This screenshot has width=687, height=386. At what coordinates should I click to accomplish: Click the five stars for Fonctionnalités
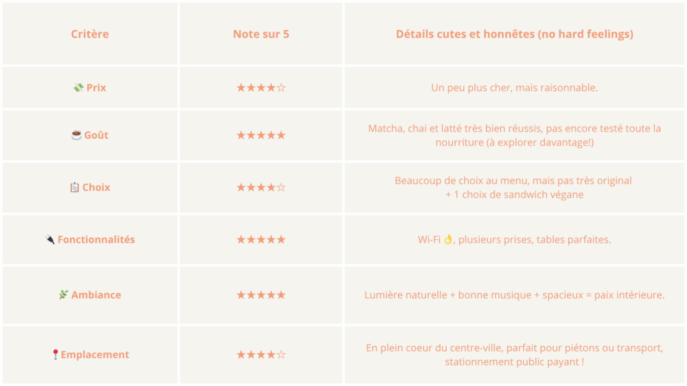point(261,239)
